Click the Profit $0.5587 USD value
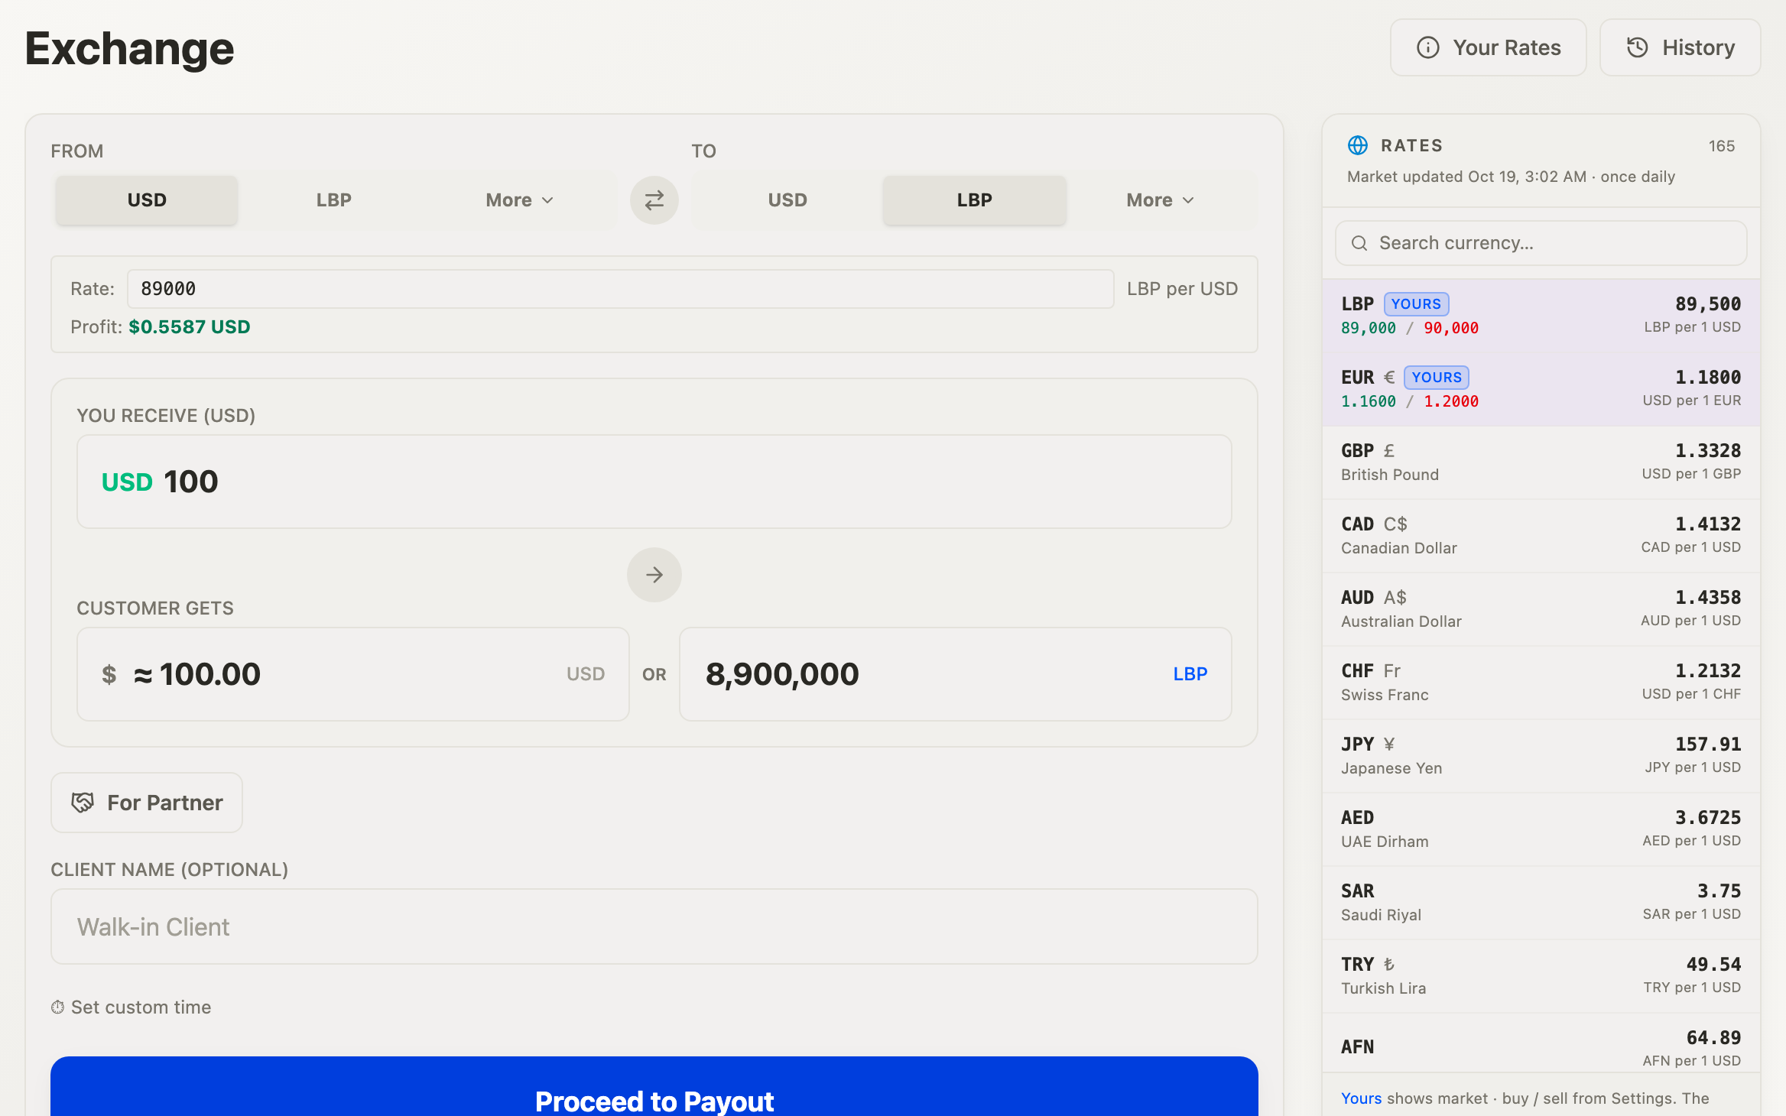 [x=190, y=327]
